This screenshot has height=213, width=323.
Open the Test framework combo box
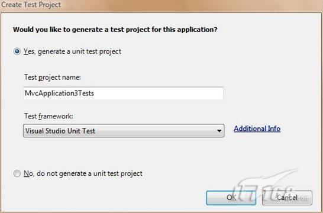click(124, 131)
